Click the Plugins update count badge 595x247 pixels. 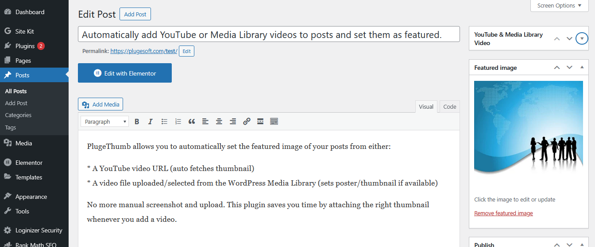tap(41, 46)
